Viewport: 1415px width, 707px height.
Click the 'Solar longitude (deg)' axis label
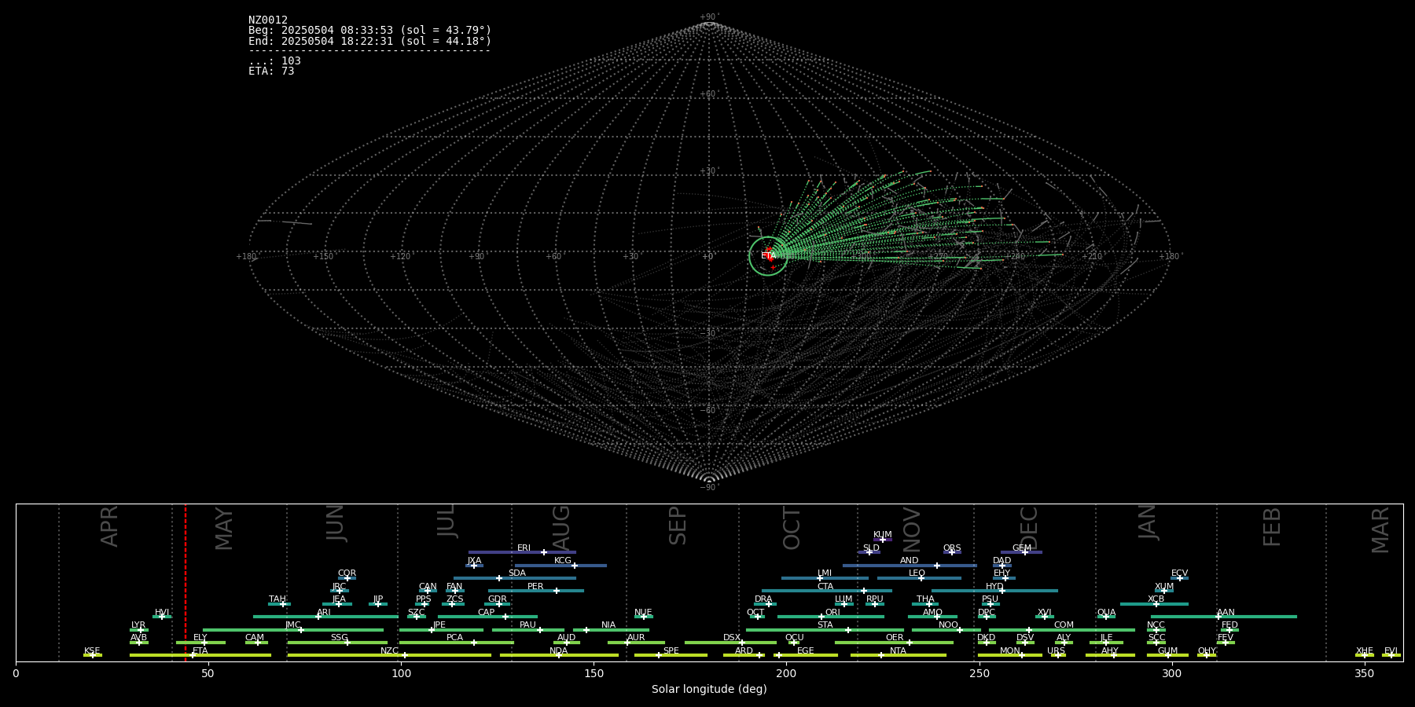point(709,689)
